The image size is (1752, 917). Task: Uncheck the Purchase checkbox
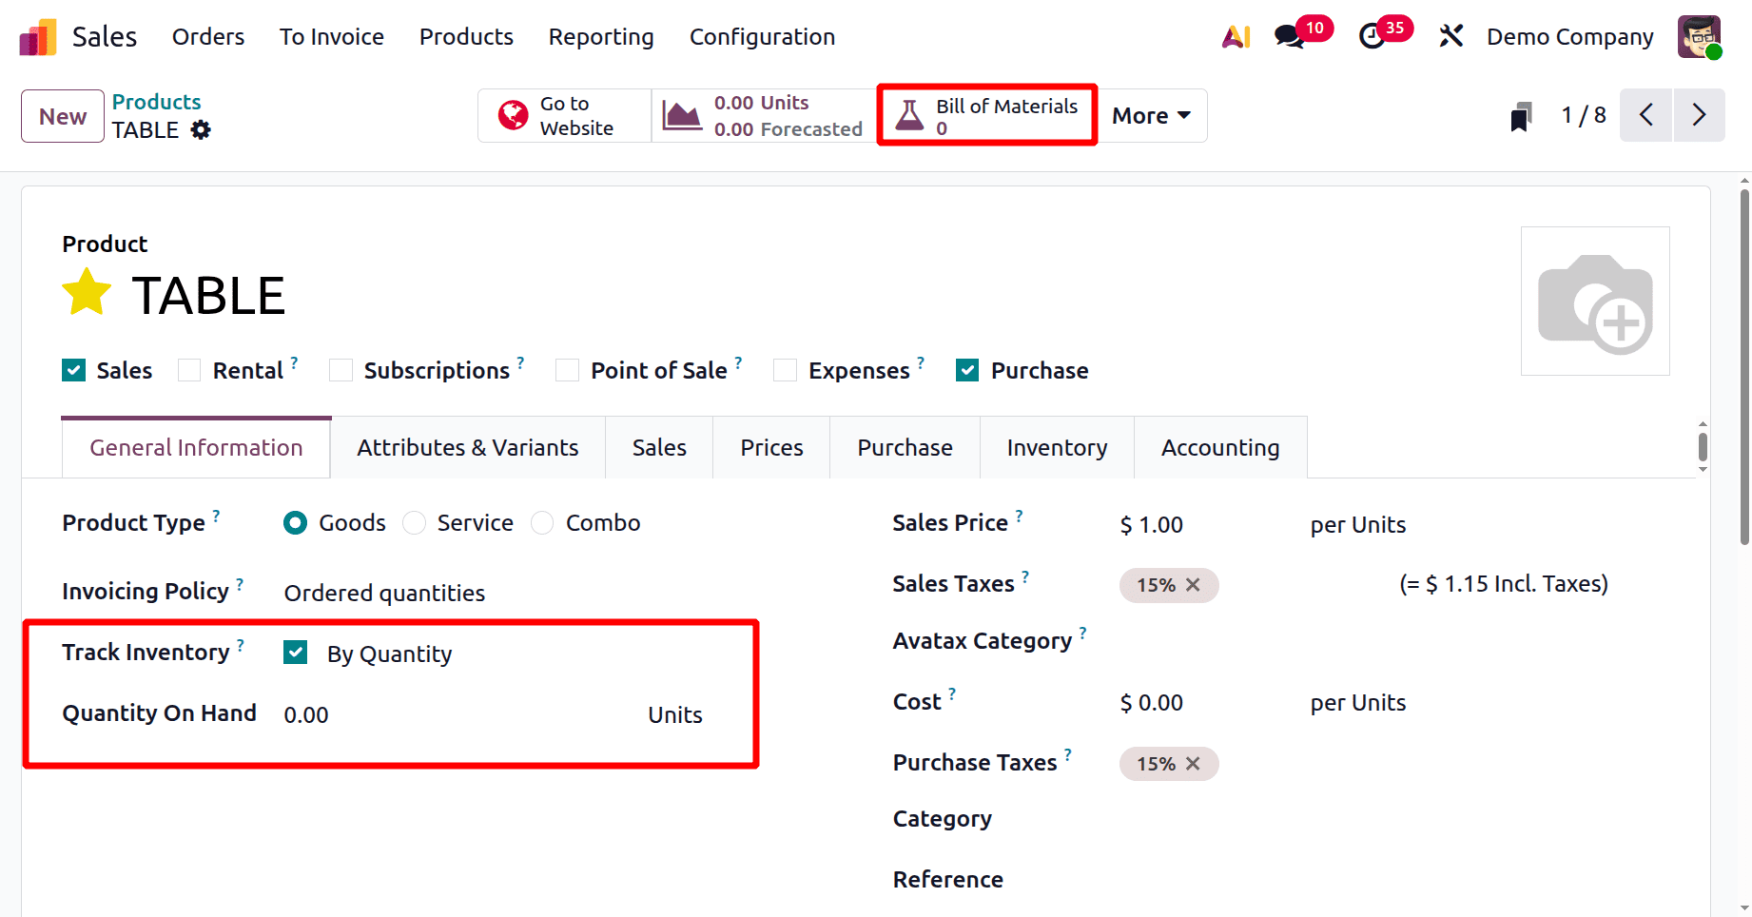[966, 370]
